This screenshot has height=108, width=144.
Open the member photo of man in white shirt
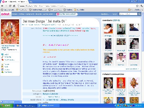point(121,29)
